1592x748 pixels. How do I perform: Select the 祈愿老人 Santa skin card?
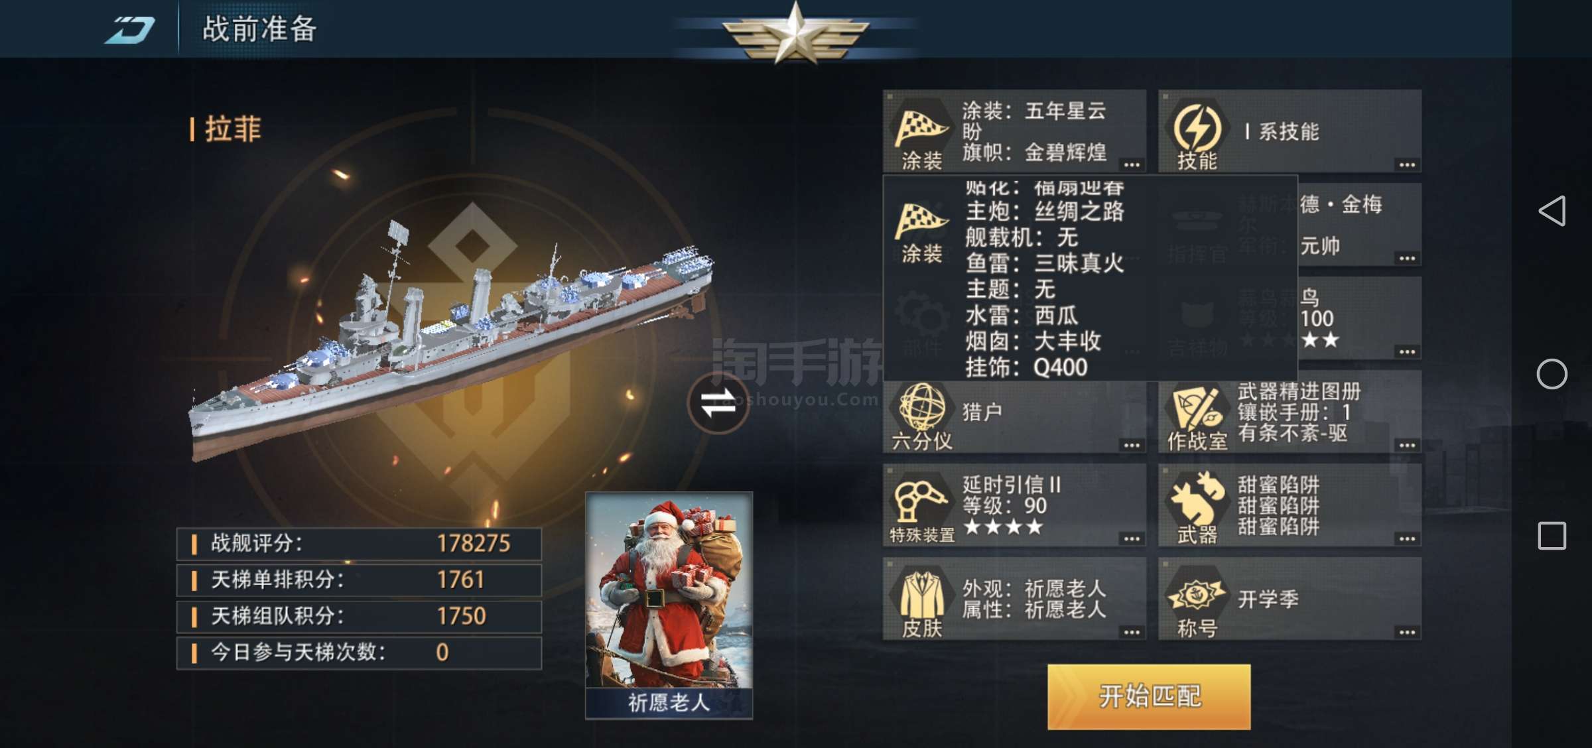[669, 605]
